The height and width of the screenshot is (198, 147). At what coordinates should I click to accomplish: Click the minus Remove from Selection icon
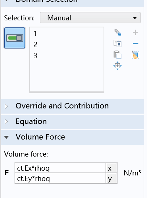(x=135, y=44)
